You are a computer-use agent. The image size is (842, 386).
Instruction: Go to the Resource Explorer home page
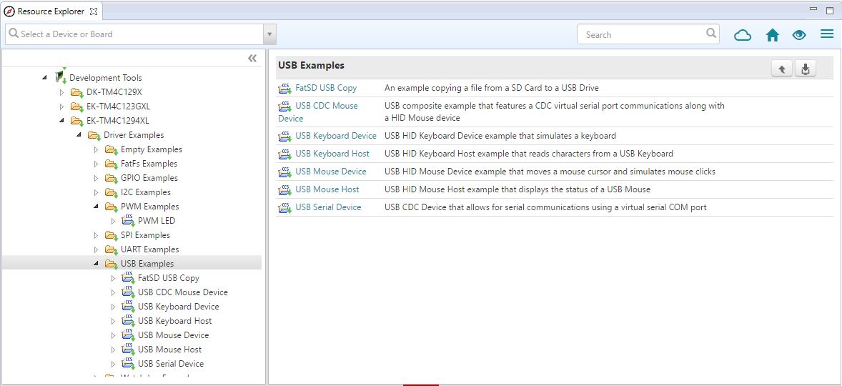tap(772, 35)
